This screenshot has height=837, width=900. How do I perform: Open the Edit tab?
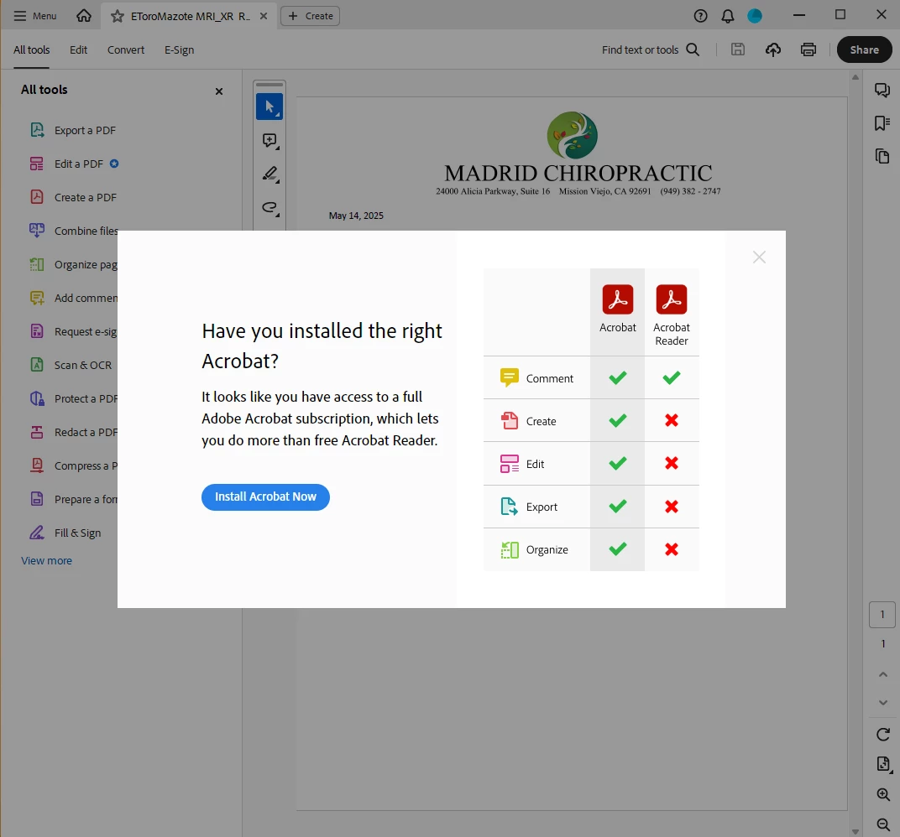point(79,49)
